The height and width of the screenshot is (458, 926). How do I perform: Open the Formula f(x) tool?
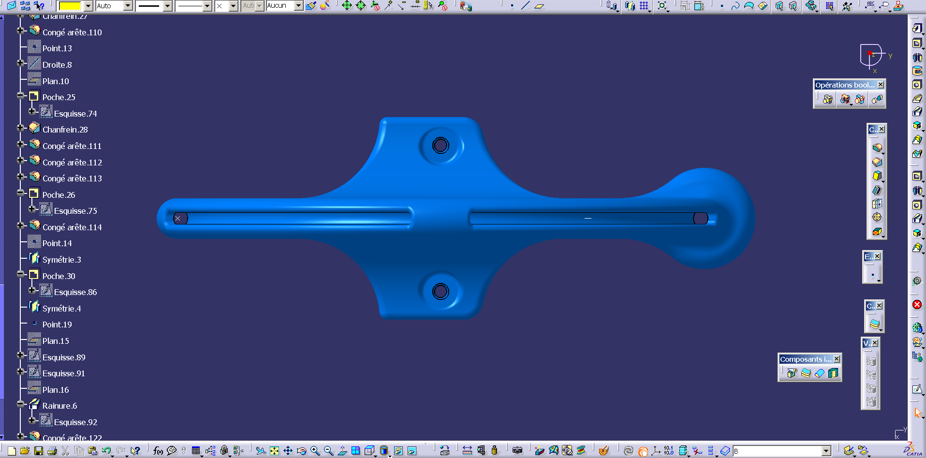[158, 451]
